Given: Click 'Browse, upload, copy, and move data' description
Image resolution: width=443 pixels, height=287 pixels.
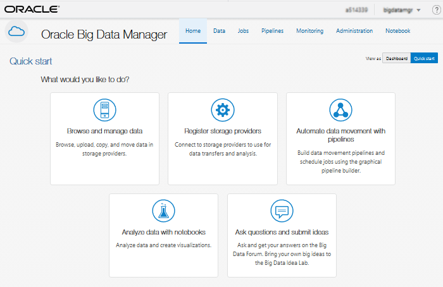Looking at the screenshot, I should (104, 149).
